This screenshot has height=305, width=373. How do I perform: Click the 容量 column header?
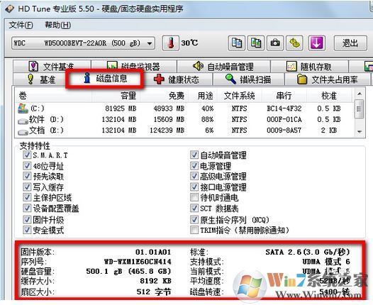pos(116,96)
